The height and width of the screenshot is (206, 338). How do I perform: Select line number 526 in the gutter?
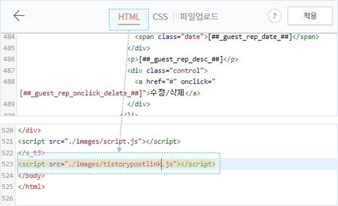(7, 198)
